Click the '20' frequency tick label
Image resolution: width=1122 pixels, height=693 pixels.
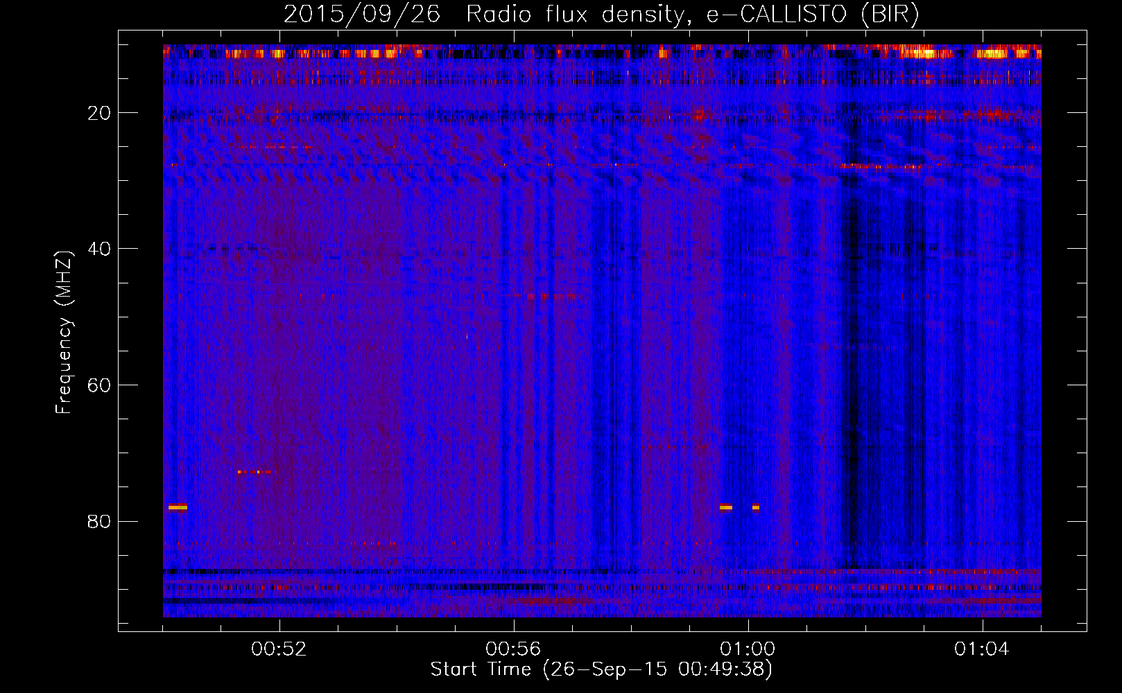100,113
